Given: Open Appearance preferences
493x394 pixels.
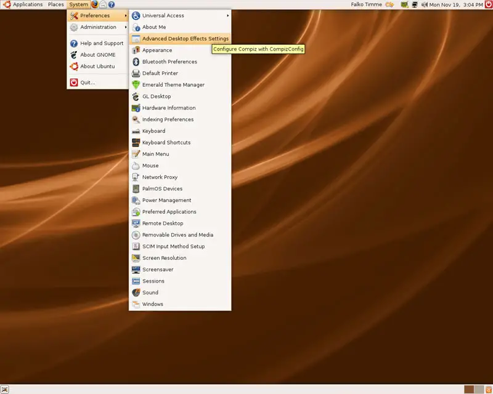Looking at the screenshot, I should coord(180,50).
